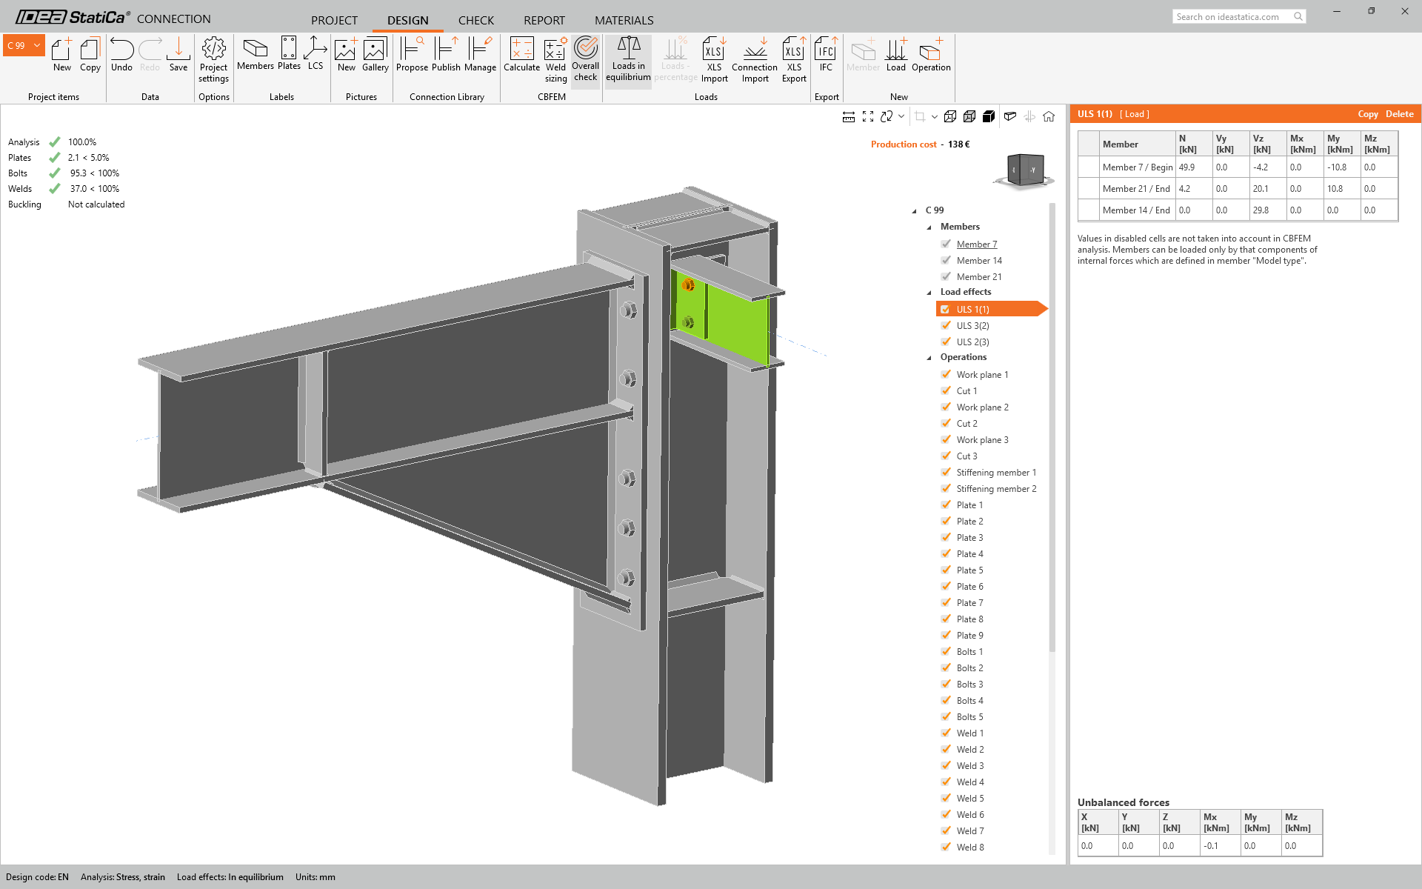Uncheck the Weld 6 operation

[x=946, y=814]
